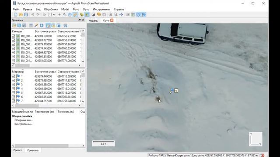Click the blue update arrows icon in Привязка
Screen dimensions: 280x157
pyautogui.click(x=42, y=26)
